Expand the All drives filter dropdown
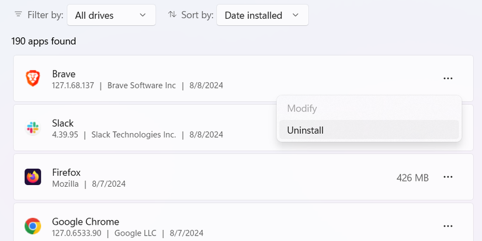Screen dimensions: 482x241 [112, 15]
